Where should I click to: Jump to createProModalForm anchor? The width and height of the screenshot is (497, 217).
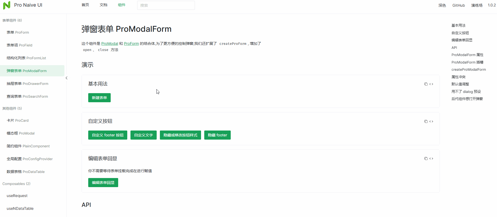pos(469,69)
